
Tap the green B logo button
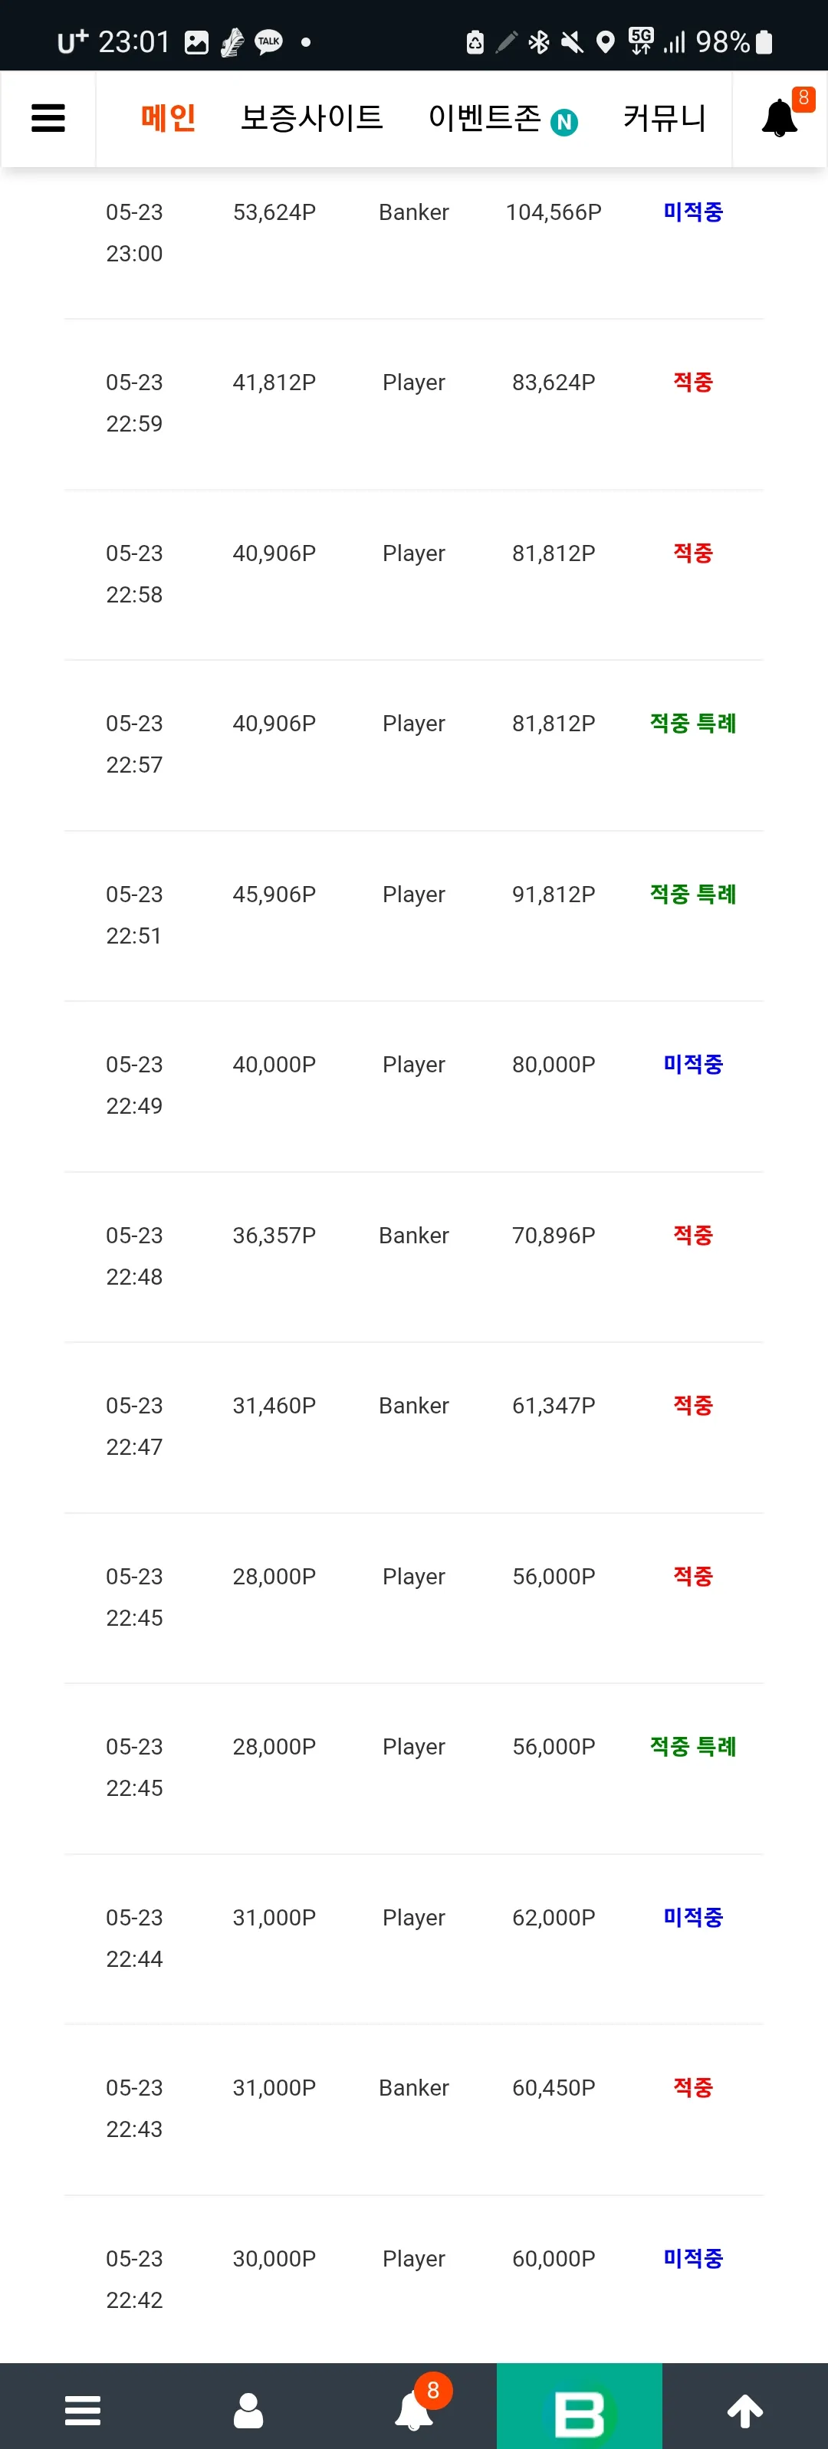click(579, 2406)
